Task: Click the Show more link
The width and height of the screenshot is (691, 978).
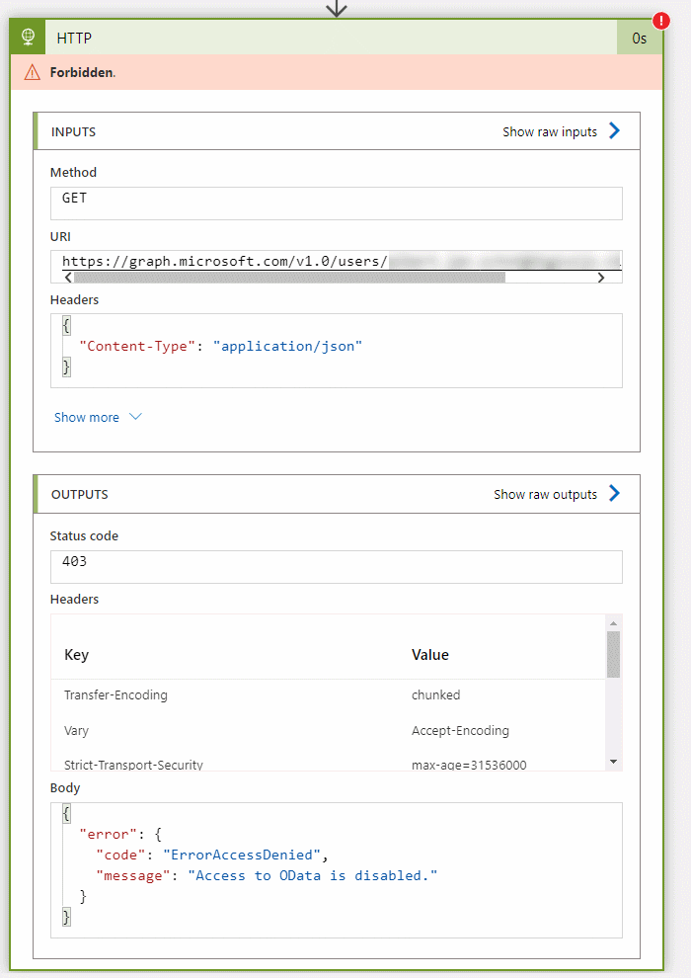Action: [87, 417]
